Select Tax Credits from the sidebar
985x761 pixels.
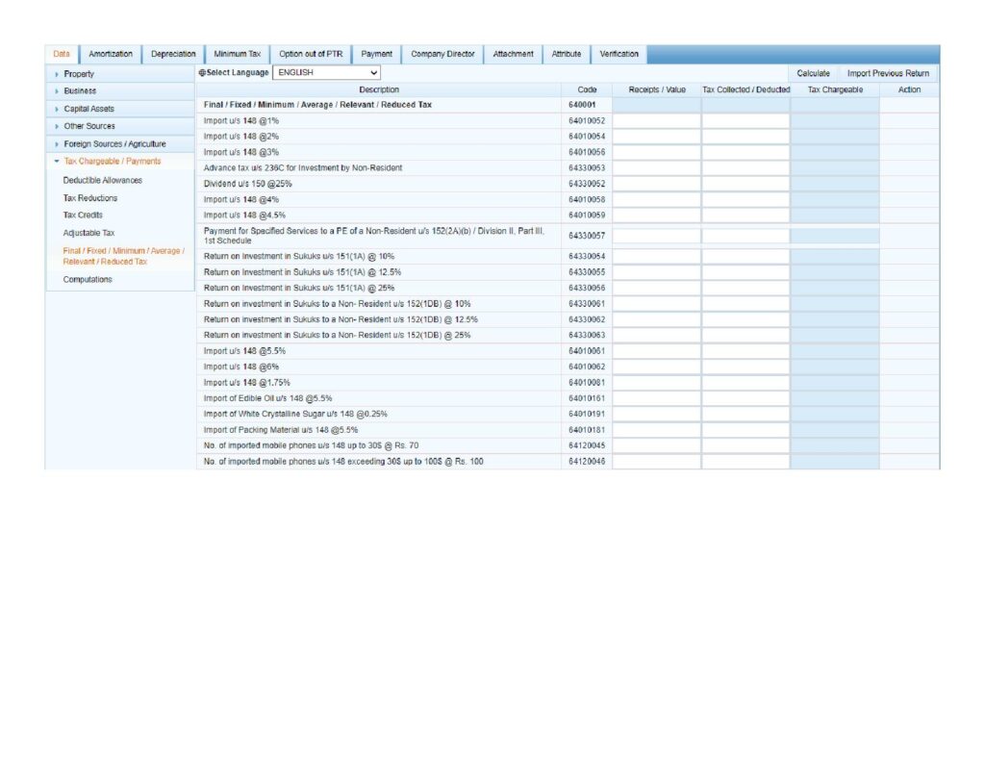[83, 215]
